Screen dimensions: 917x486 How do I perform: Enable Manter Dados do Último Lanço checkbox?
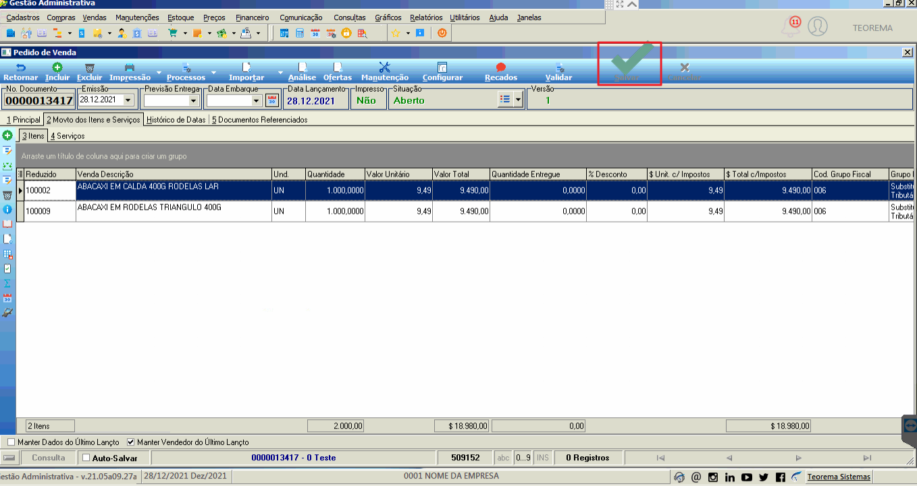click(11, 442)
